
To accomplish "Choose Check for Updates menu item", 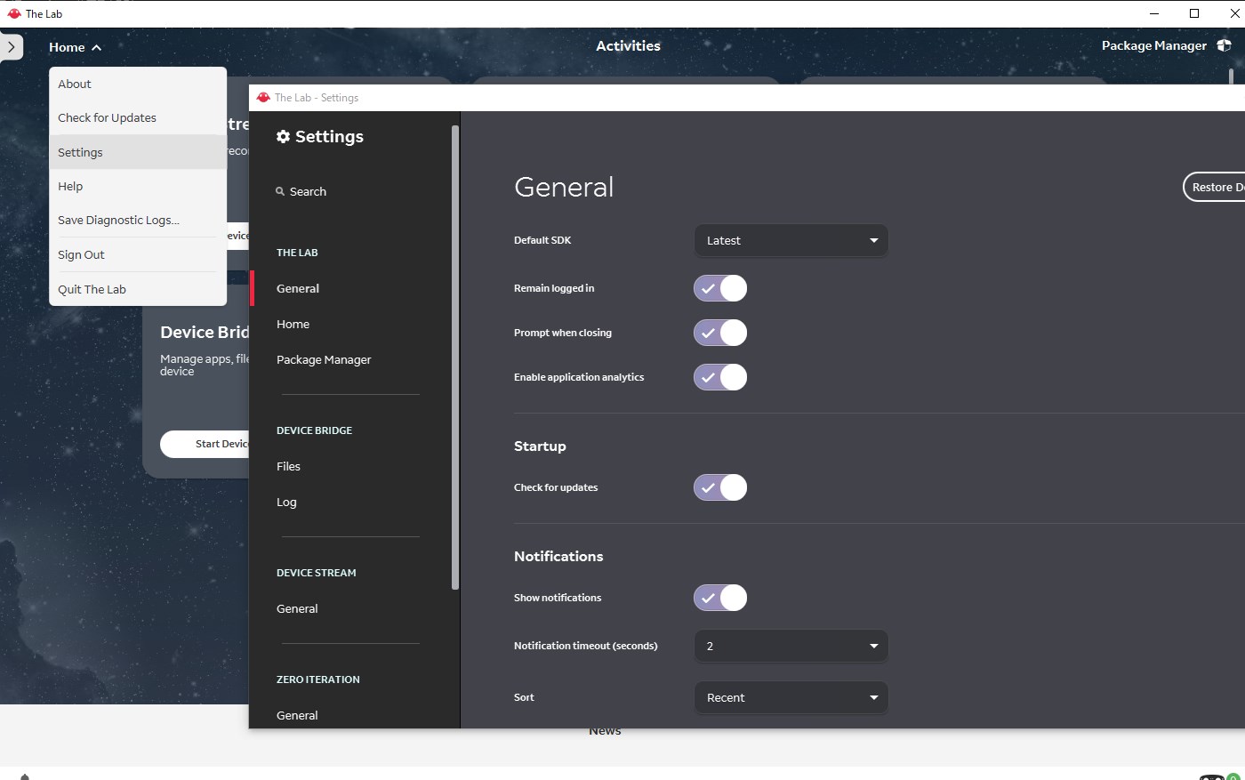I will 138,117.
